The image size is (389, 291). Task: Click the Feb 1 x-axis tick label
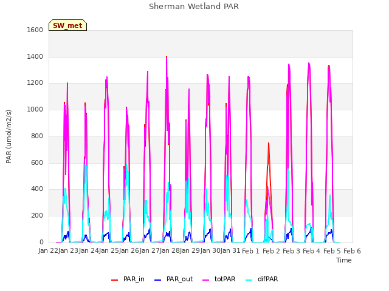pos(250,251)
